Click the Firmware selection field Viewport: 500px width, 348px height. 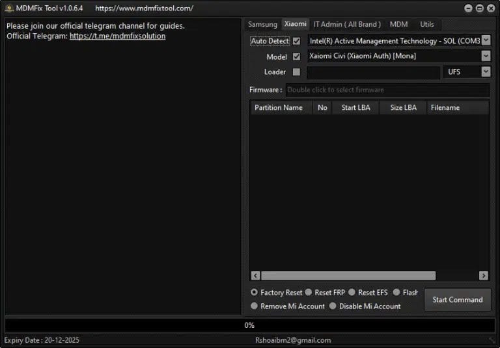pos(387,90)
